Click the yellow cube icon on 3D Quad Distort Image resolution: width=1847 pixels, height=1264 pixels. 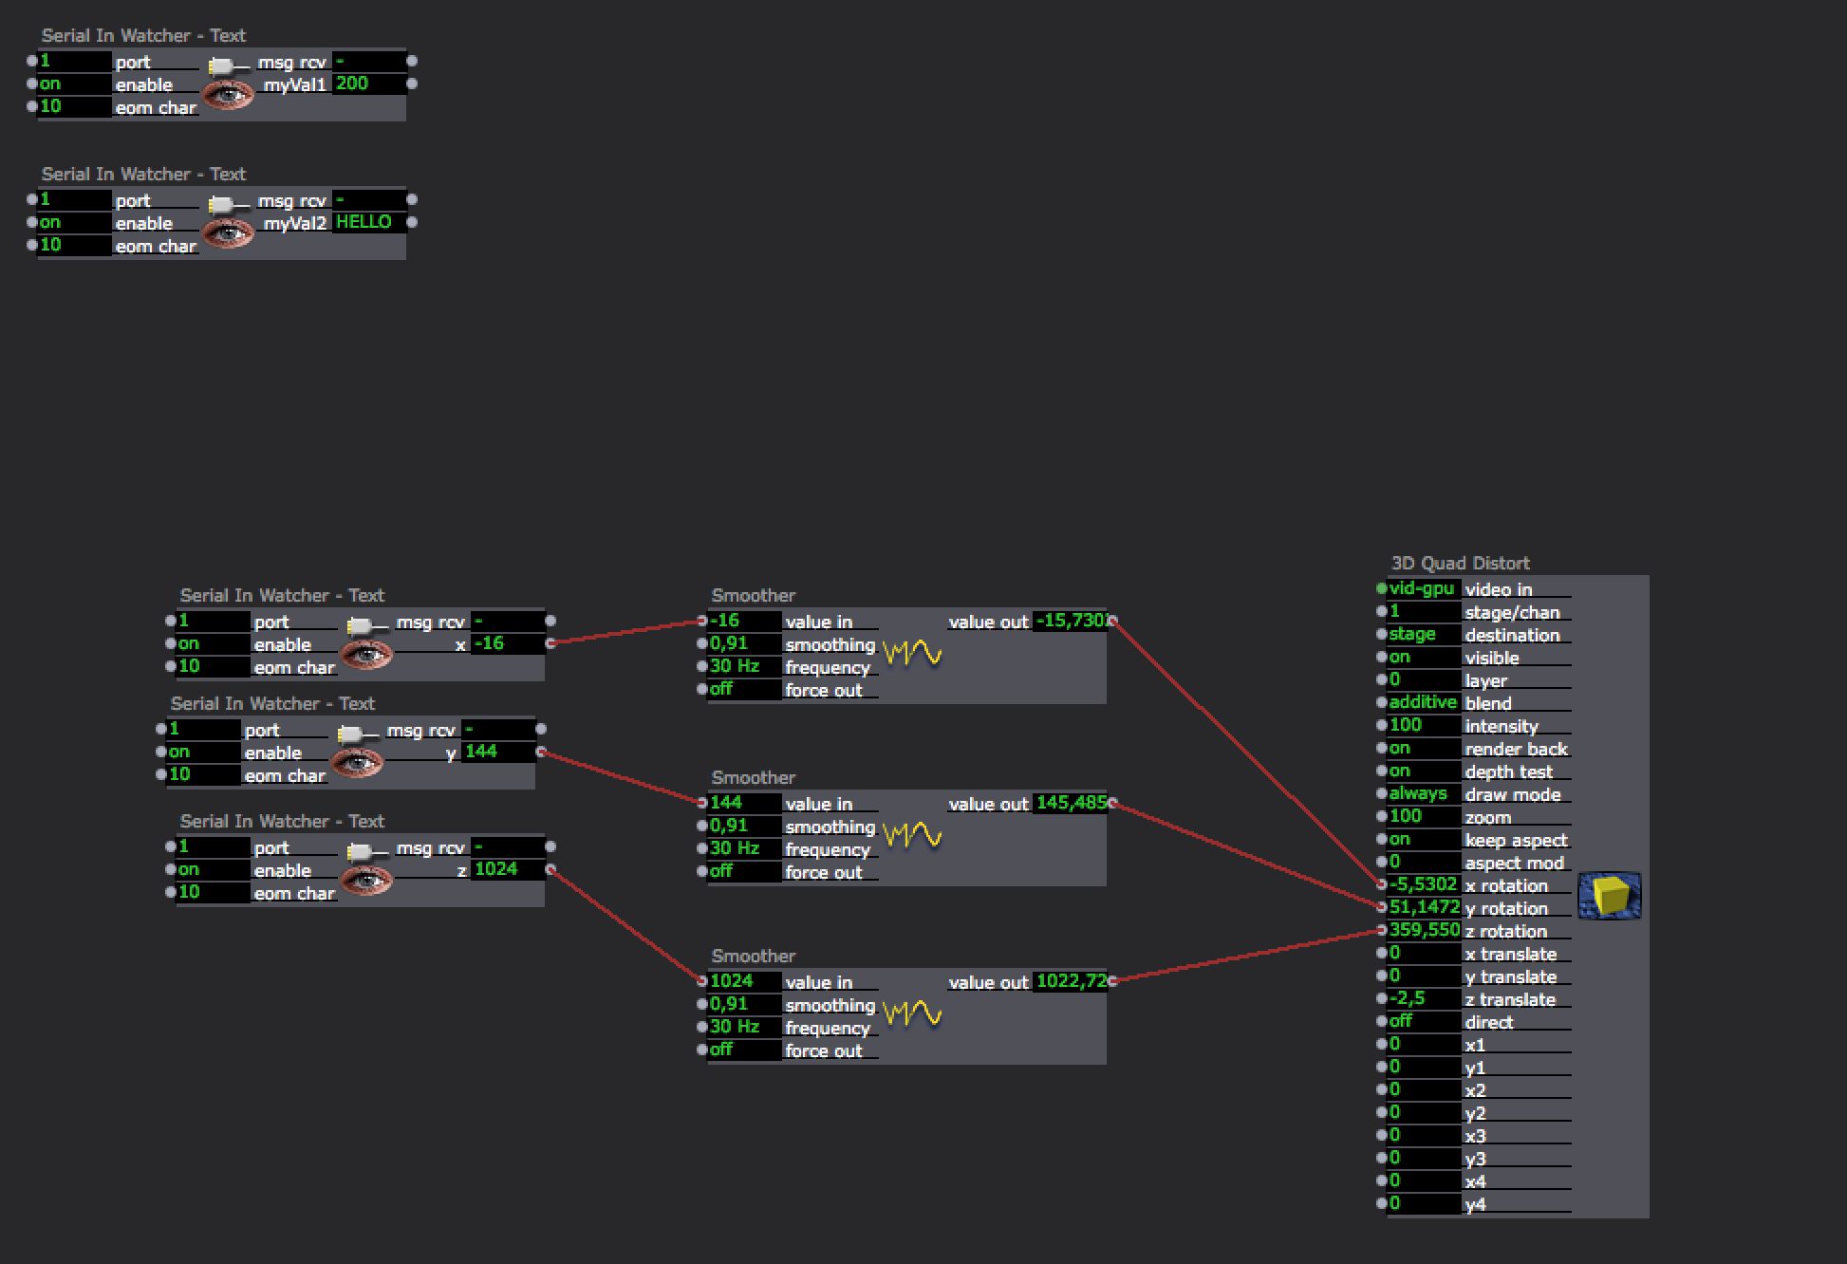coord(1610,896)
